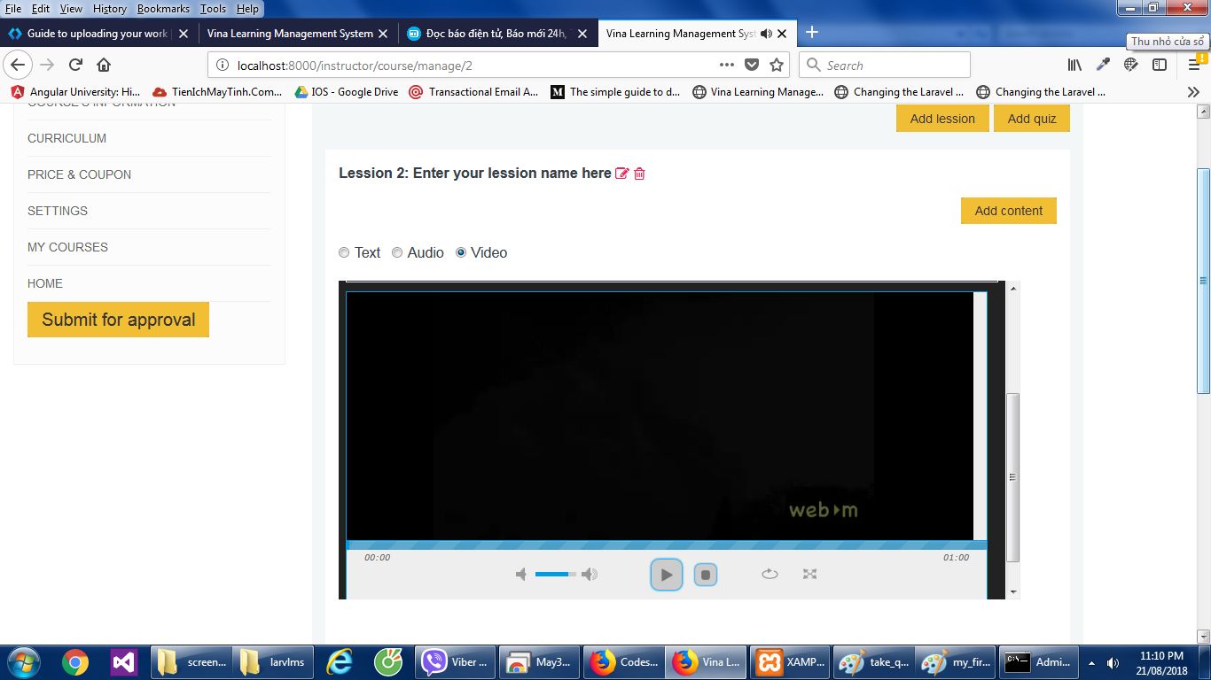Viewport: 1211px width, 680px height.
Task: Toggle repeat for the video player
Action: [x=770, y=575]
